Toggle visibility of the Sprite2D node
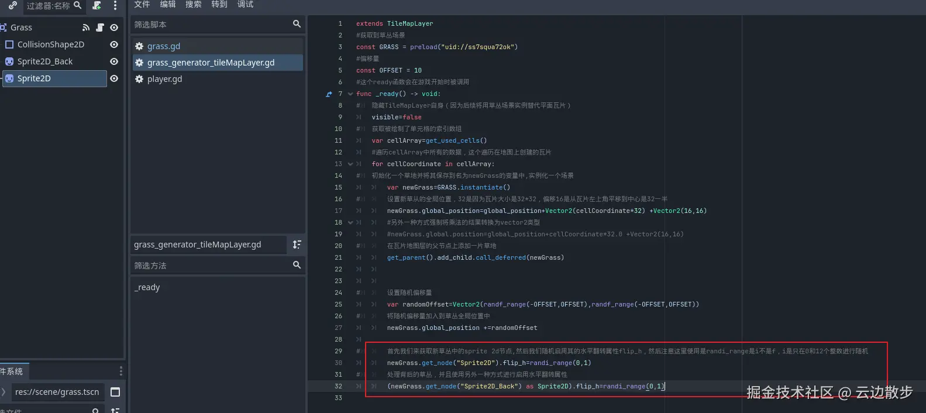This screenshot has height=413, width=926. tap(114, 78)
